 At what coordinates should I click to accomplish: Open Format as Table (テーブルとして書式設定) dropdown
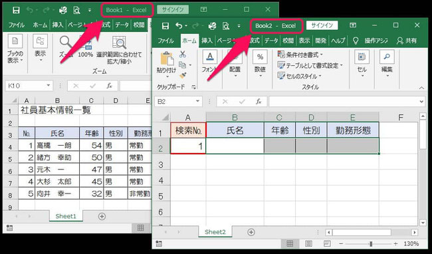(x=310, y=65)
